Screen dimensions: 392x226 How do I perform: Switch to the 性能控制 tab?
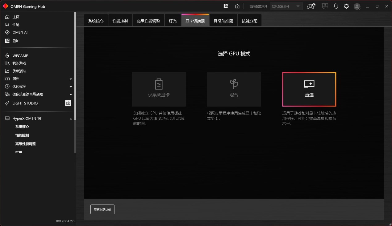click(120, 21)
